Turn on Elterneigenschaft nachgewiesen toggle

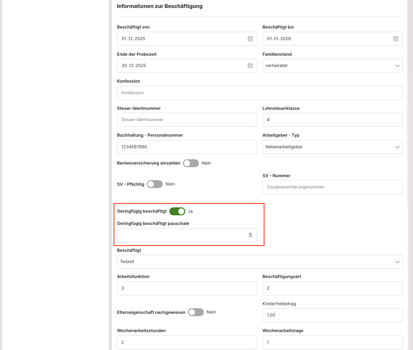(x=196, y=312)
